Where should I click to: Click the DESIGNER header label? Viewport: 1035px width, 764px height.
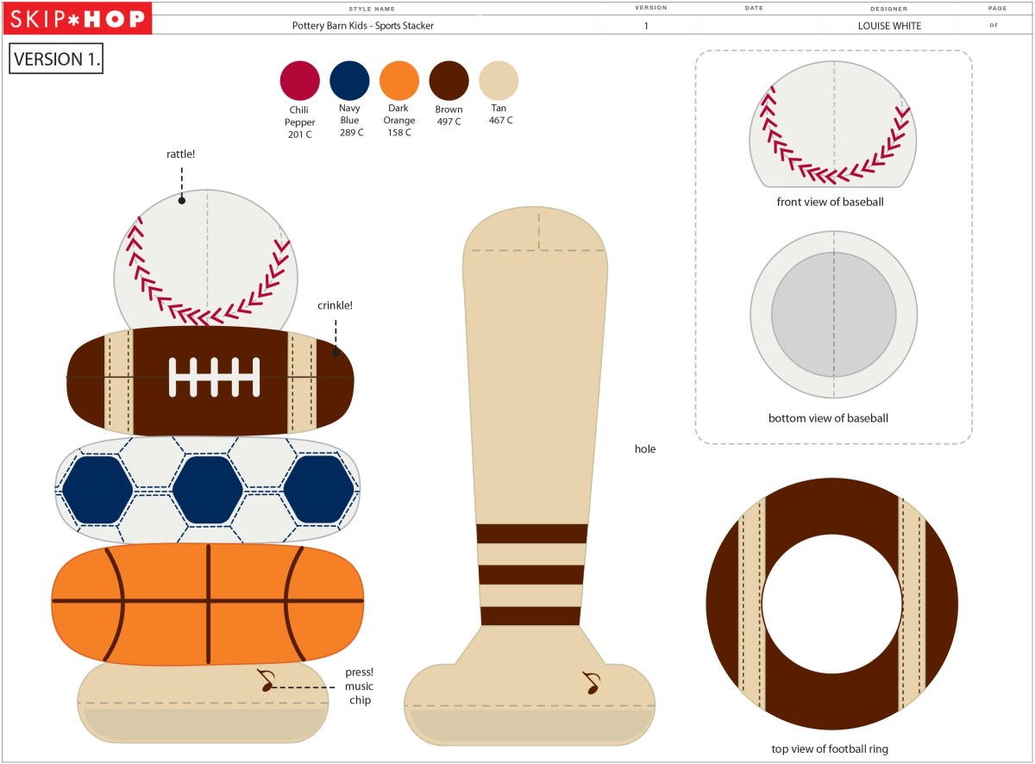click(x=888, y=9)
